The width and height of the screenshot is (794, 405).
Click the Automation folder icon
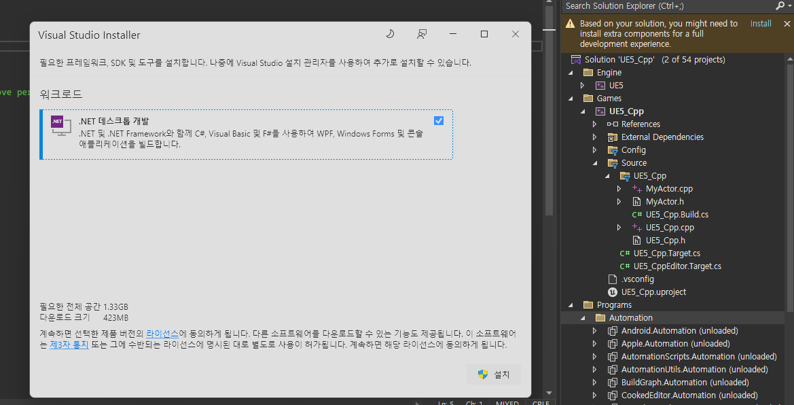click(600, 318)
